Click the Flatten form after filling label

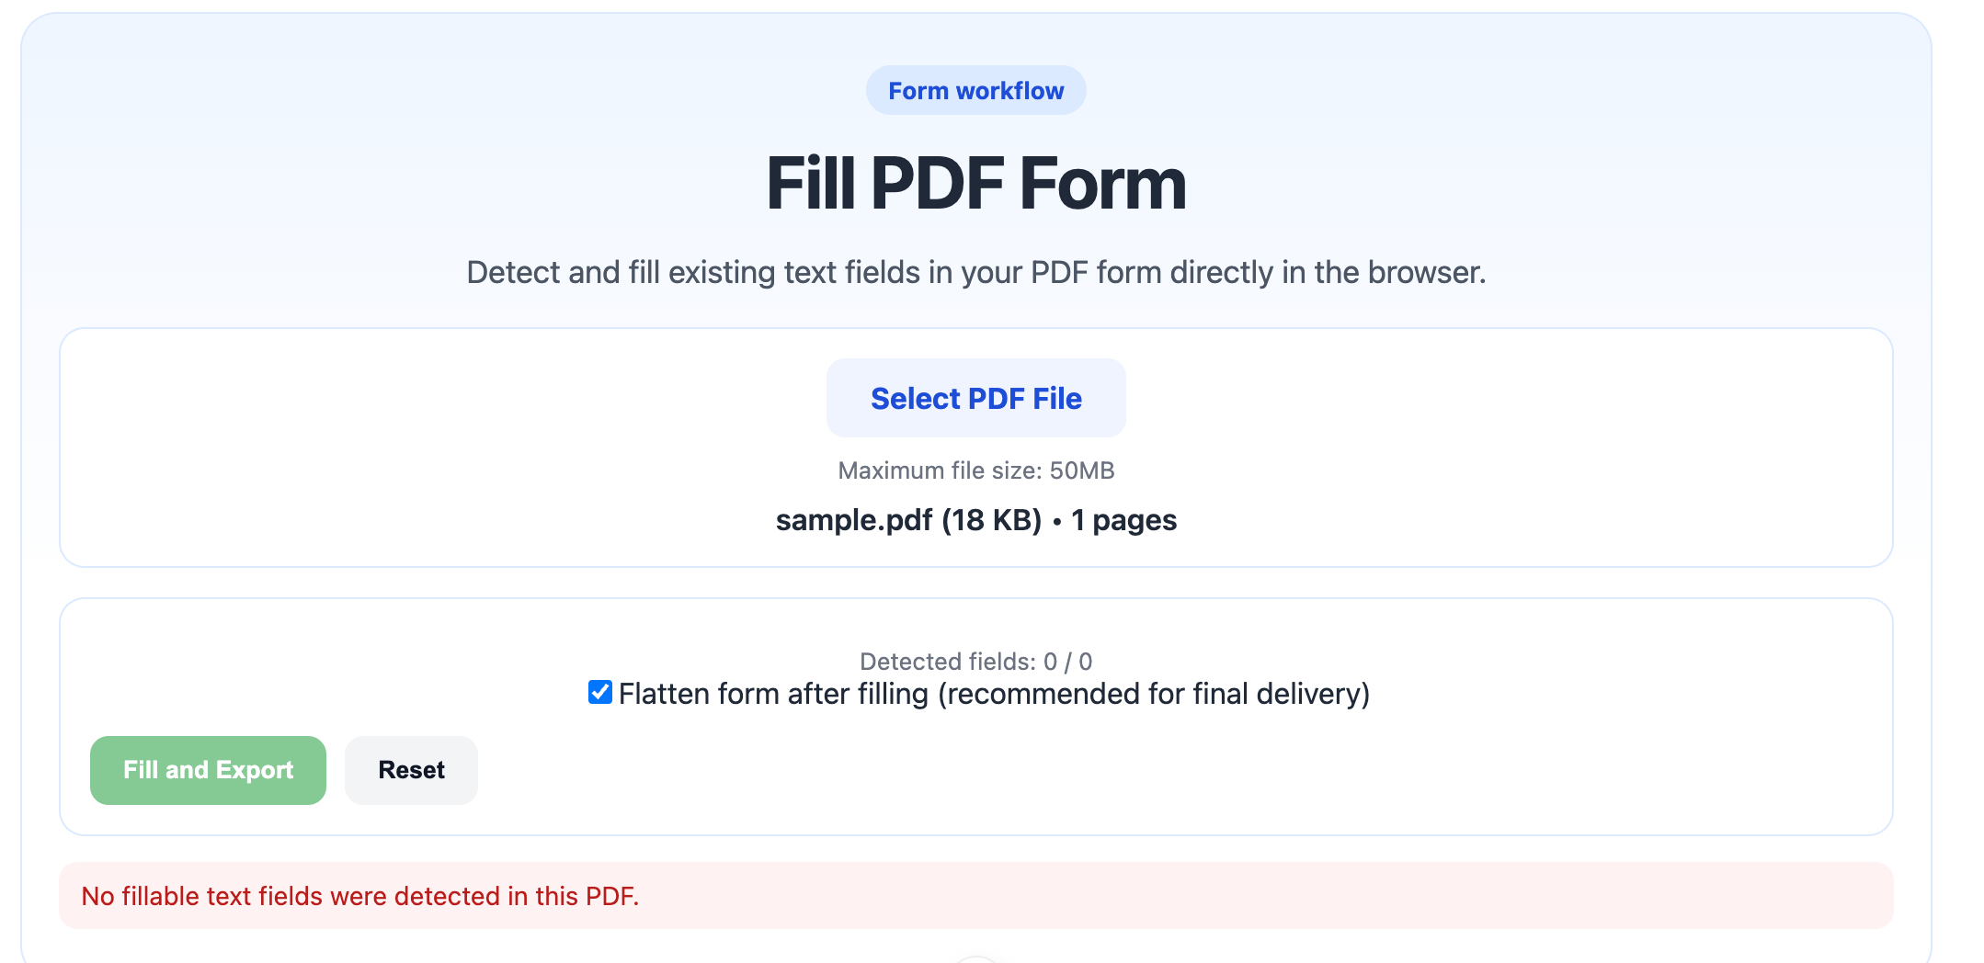pyautogui.click(x=993, y=694)
